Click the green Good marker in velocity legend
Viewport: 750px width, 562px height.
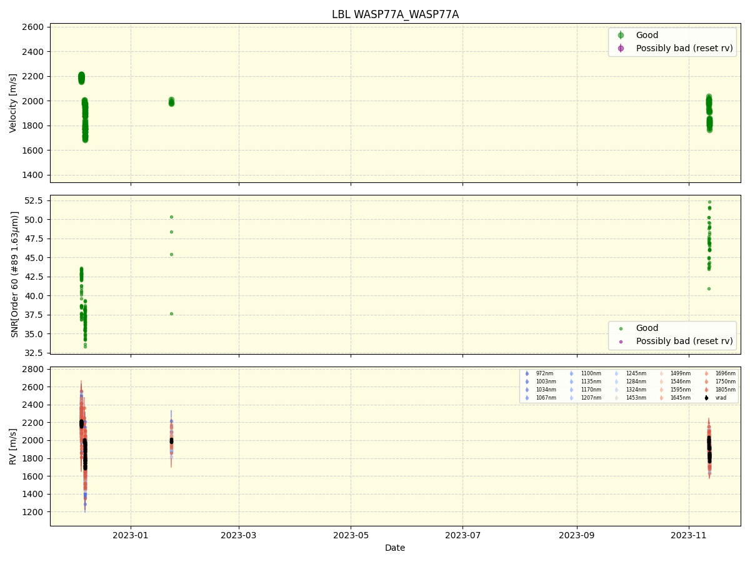tap(621, 35)
